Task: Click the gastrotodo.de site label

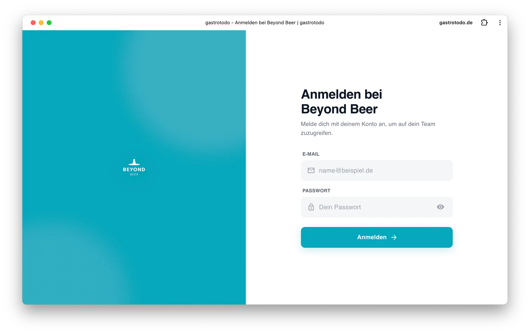Action: (456, 23)
